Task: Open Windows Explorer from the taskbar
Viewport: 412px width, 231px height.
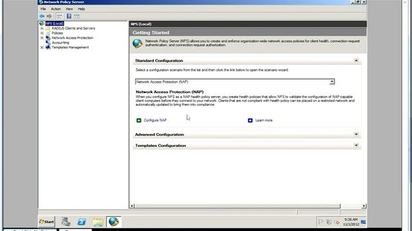Action: [x=98, y=222]
